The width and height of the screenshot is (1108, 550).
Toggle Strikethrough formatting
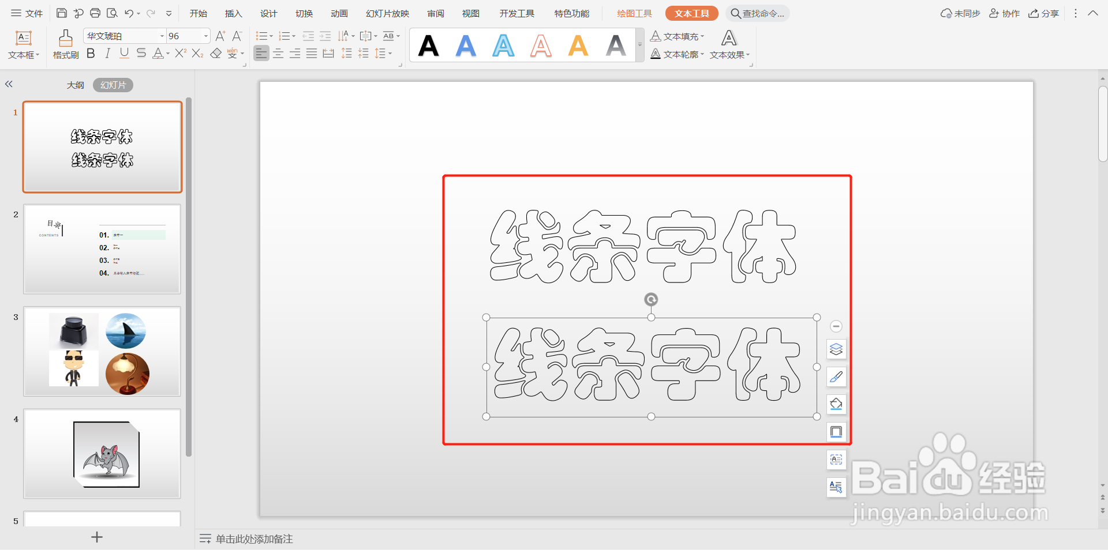point(141,54)
